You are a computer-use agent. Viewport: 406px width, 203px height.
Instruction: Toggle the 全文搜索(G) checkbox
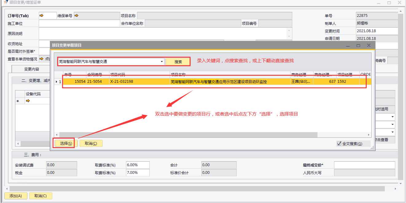[x=339, y=144]
